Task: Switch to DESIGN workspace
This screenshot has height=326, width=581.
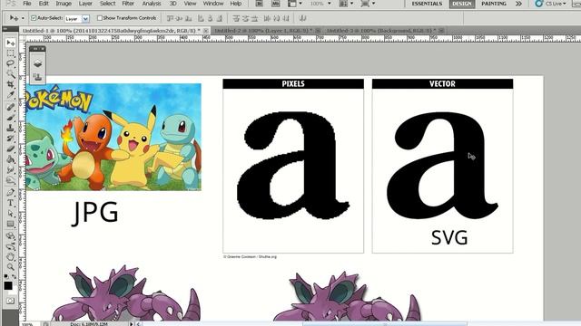Action: coord(462,4)
